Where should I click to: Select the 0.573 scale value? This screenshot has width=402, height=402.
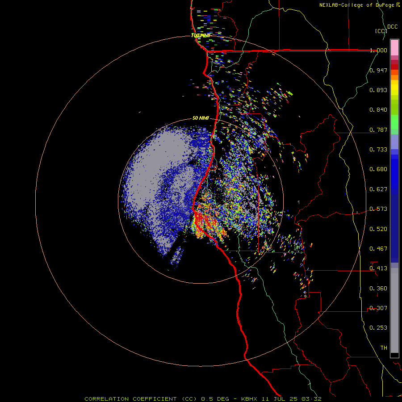pyautogui.click(x=378, y=209)
